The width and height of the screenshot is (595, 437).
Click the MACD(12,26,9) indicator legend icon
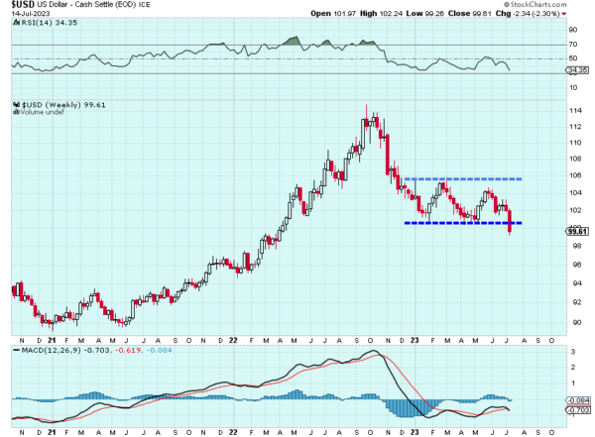pyautogui.click(x=15, y=351)
